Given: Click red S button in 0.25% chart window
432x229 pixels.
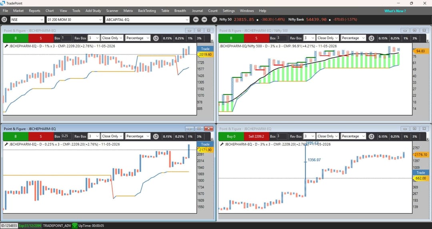Looking at the screenshot, I should coord(41,136).
